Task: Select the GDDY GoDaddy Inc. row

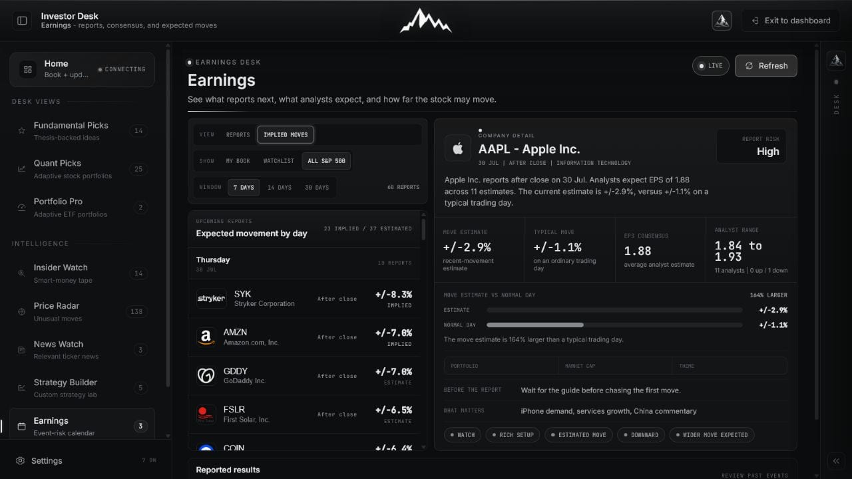Action: click(304, 376)
